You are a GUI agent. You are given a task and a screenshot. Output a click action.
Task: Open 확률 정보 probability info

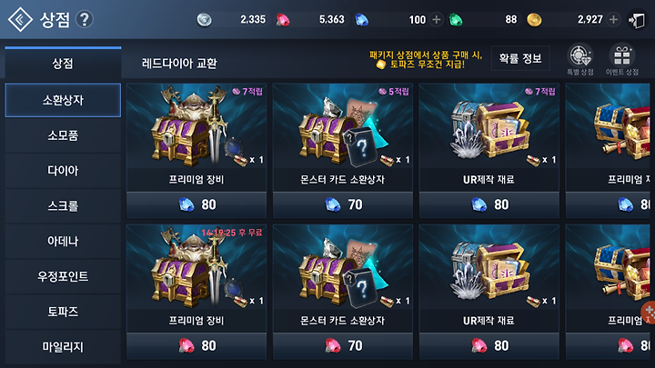[520, 58]
